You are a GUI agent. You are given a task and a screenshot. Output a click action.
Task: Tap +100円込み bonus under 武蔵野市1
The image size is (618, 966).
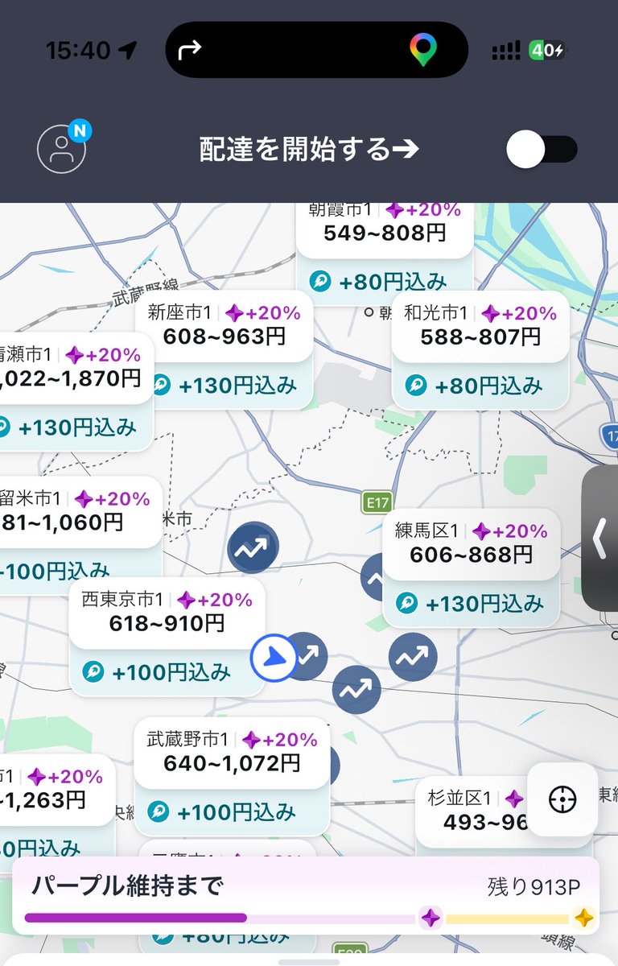[x=237, y=812]
